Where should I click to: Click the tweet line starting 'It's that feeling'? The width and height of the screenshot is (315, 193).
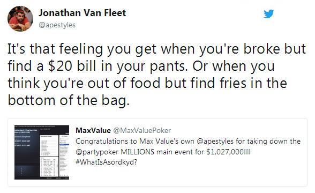(x=156, y=49)
